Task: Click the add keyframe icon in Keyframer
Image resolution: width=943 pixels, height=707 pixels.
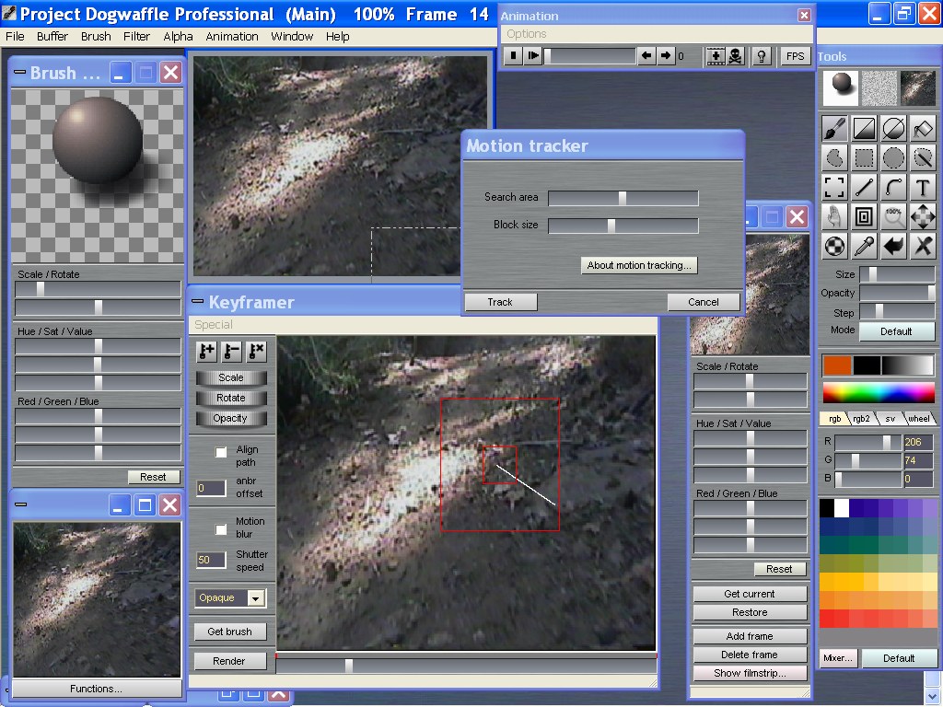Action: (x=206, y=351)
